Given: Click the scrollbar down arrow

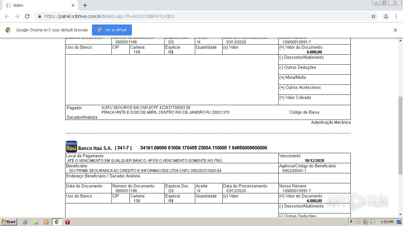Looking at the screenshot, I should point(400,215).
